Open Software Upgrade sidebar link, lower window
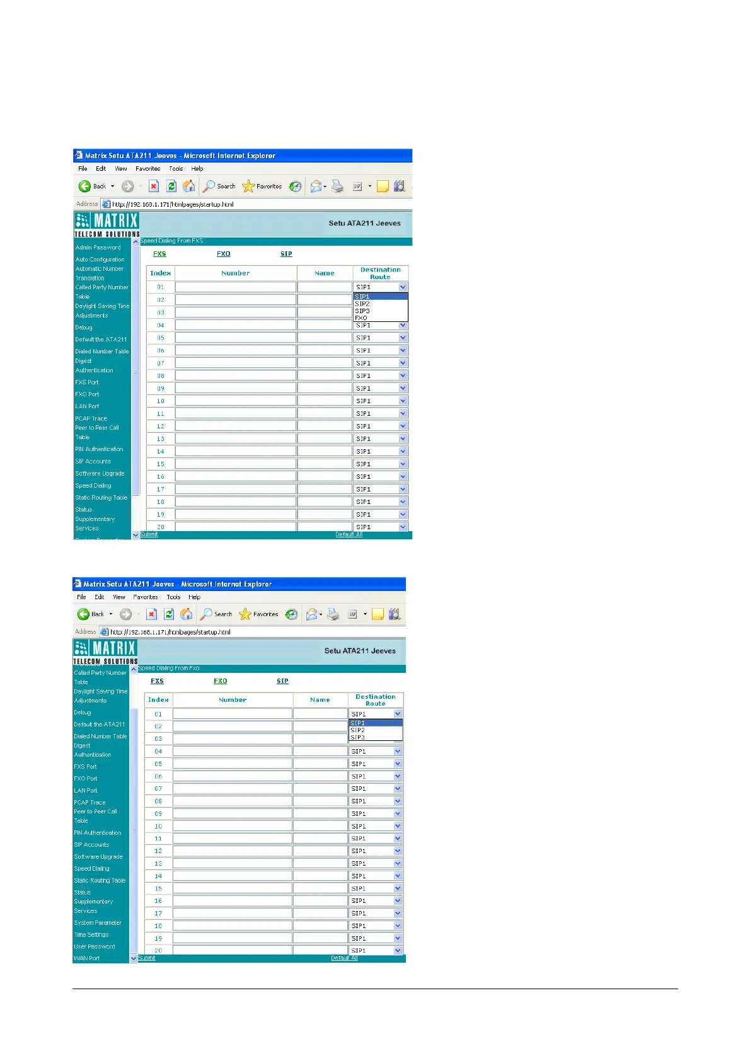Image resolution: width=750 pixels, height=1061 pixels. [98, 857]
